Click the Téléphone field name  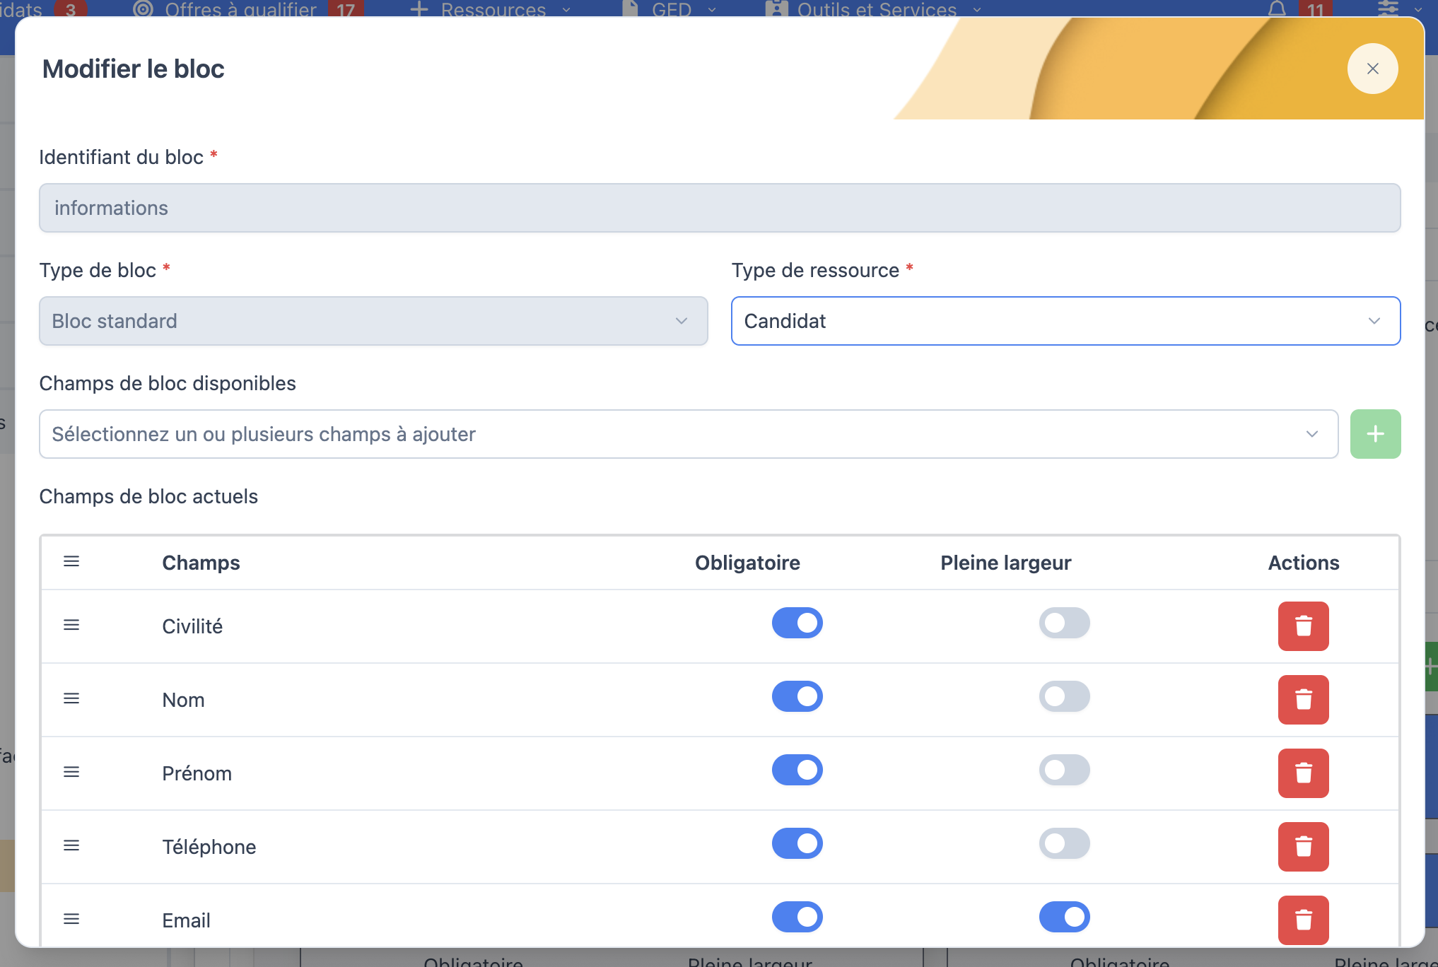209,847
